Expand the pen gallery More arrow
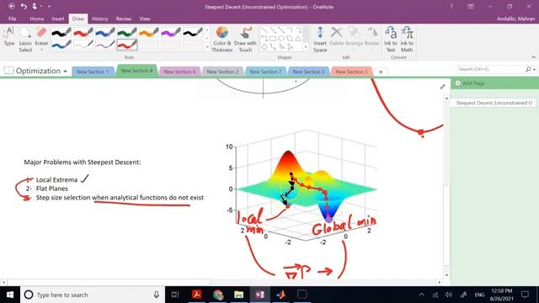Screen dimensions: 539x303 [x=207, y=47]
